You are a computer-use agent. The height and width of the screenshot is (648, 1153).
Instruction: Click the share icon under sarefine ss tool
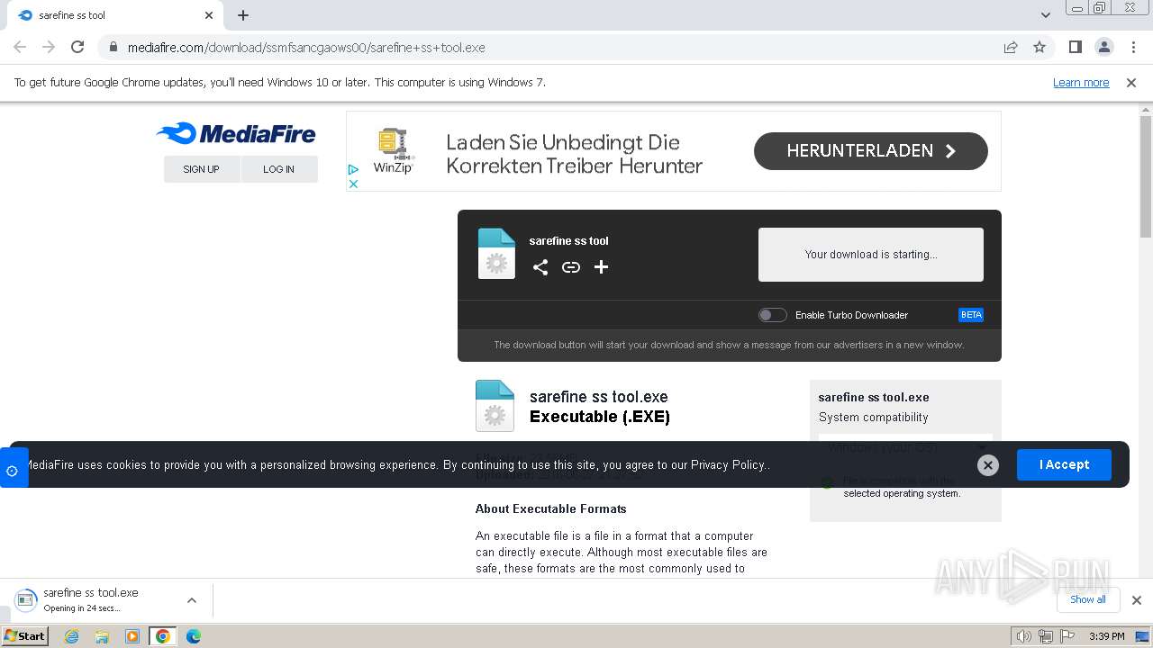540,267
